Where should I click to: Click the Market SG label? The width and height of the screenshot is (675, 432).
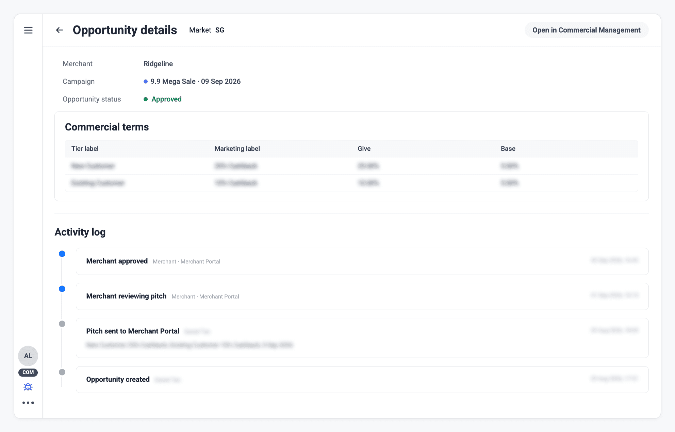point(207,30)
